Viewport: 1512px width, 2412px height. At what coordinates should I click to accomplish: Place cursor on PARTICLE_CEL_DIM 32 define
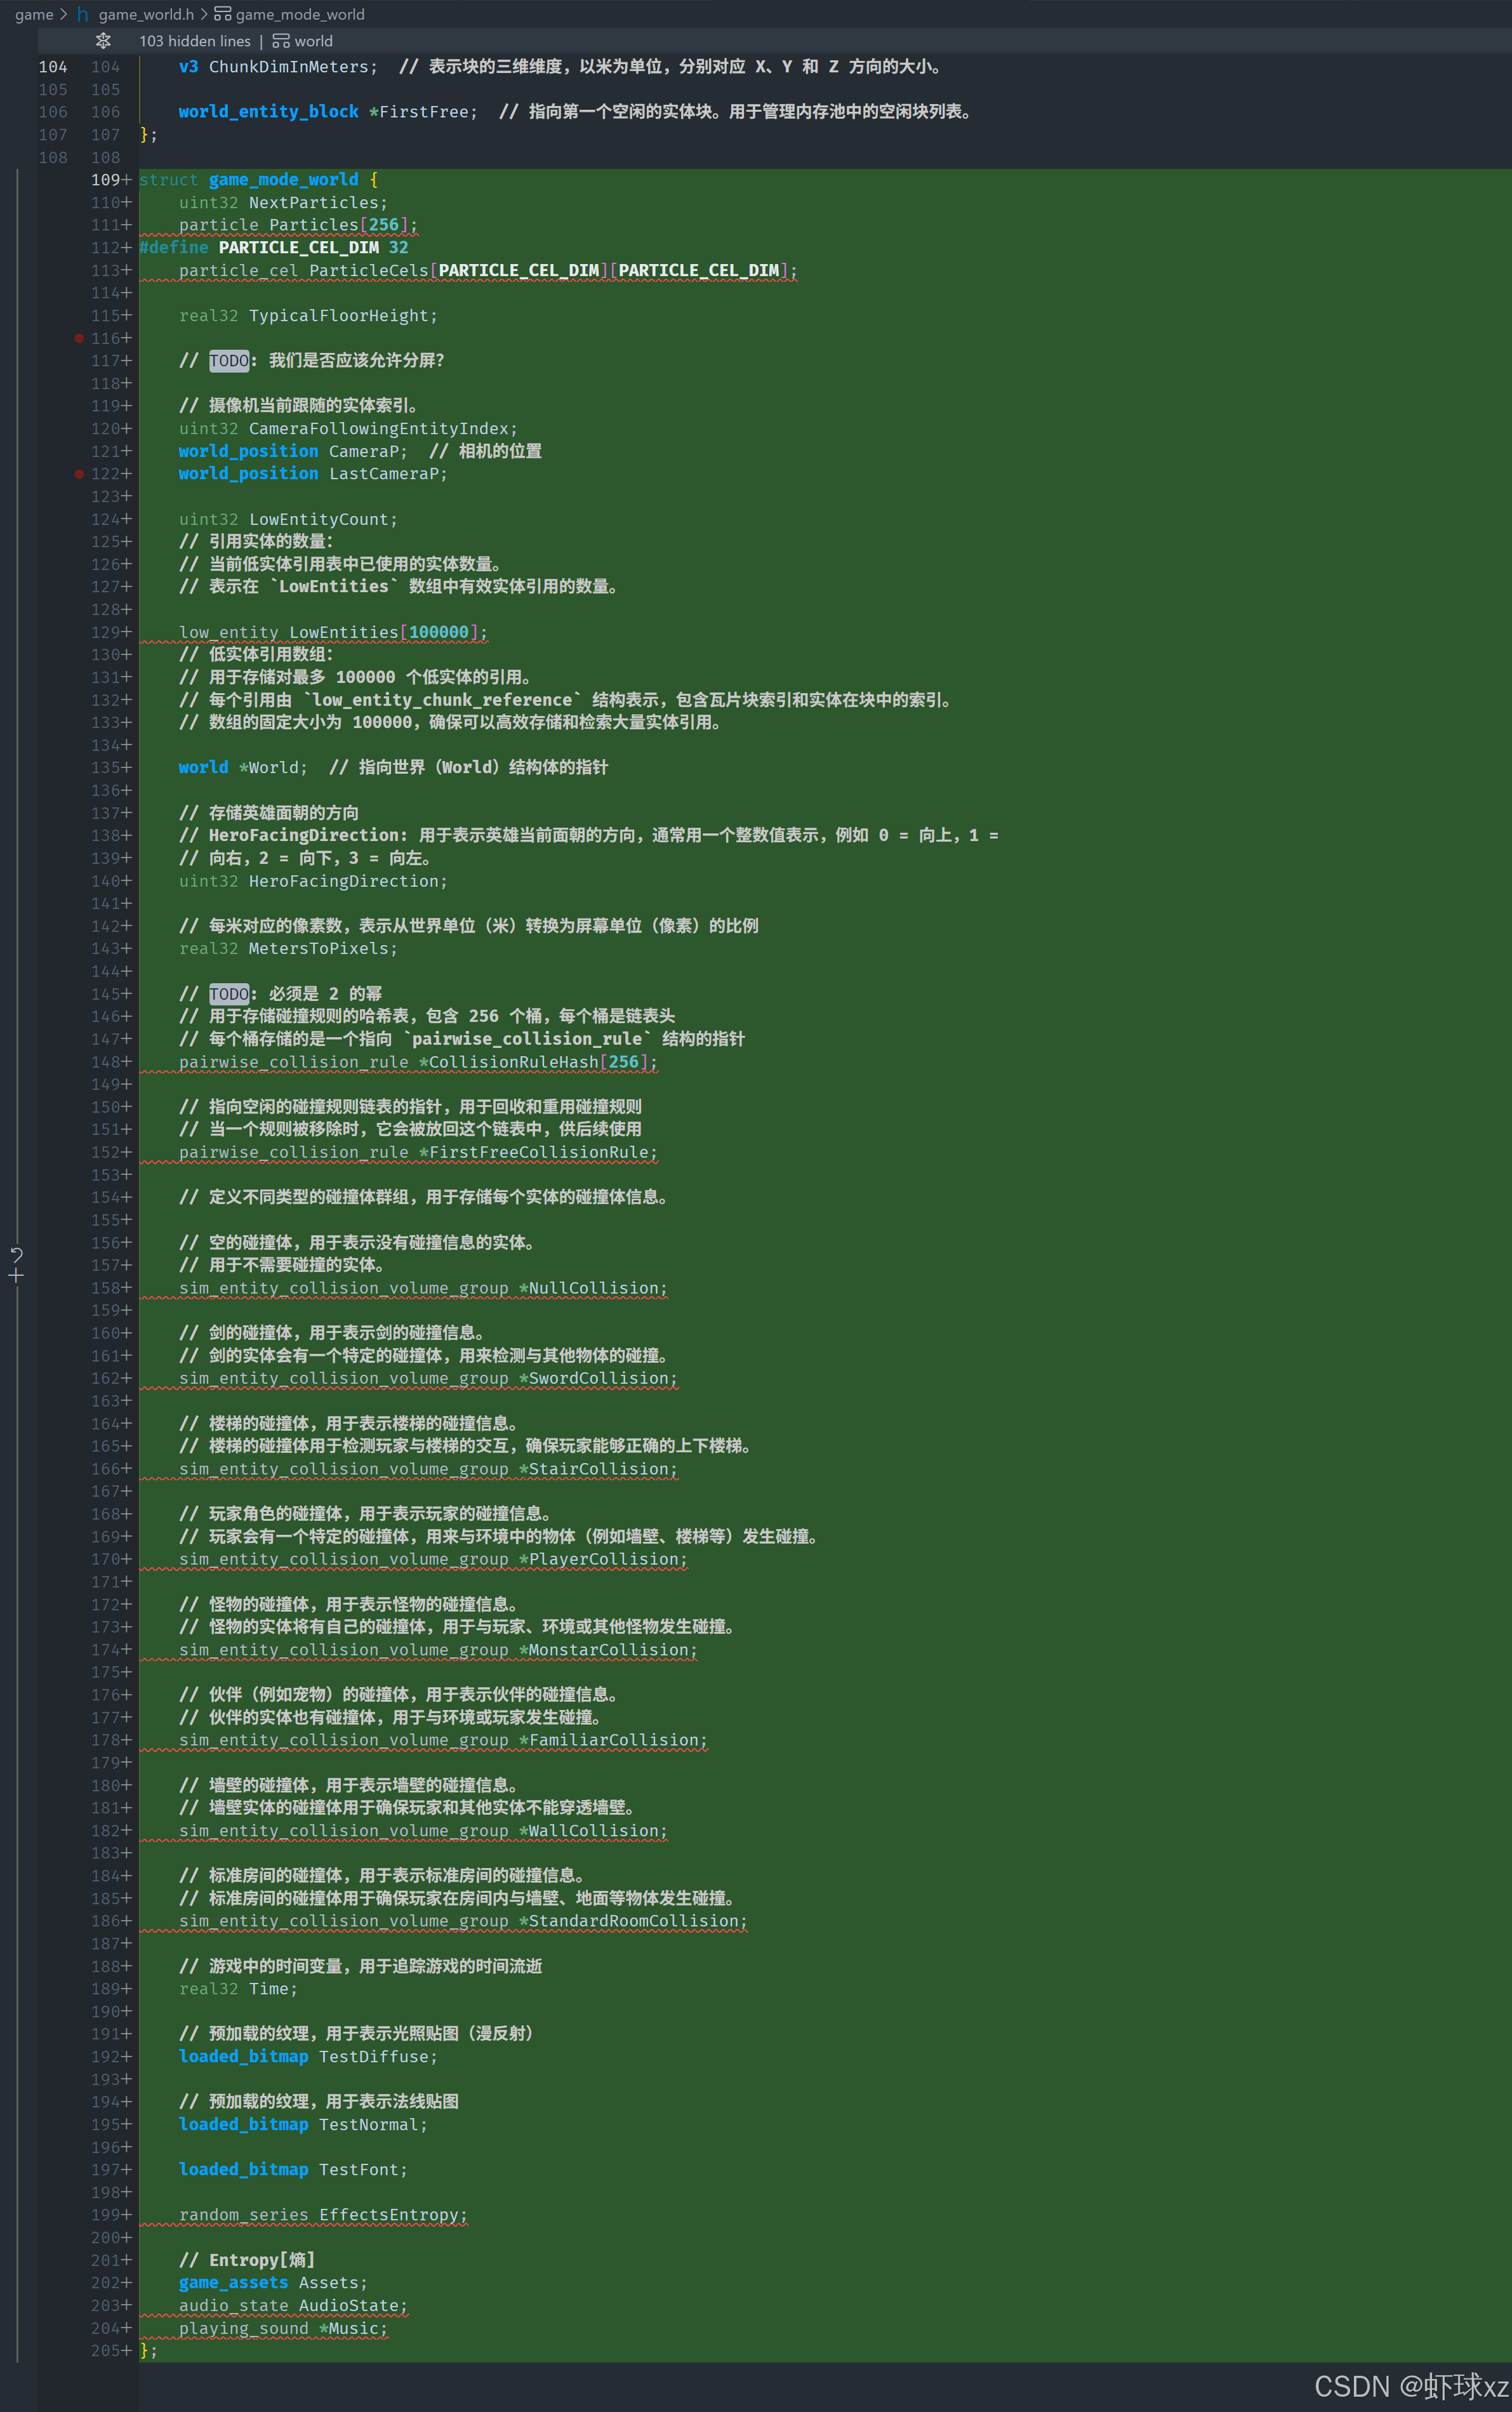299,248
